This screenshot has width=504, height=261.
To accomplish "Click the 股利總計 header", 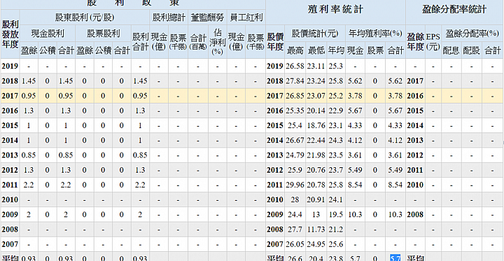I will tap(169, 17).
